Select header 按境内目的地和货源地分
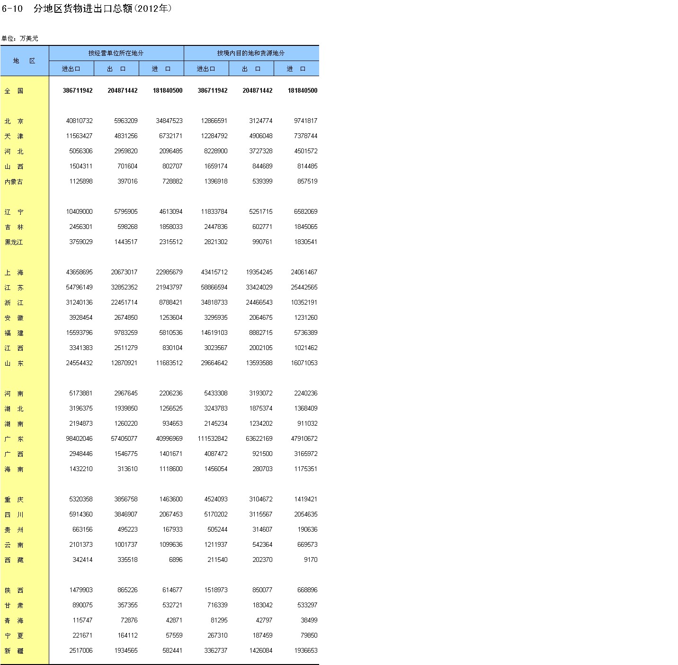Image resolution: width=678 pixels, height=665 pixels. click(251, 53)
